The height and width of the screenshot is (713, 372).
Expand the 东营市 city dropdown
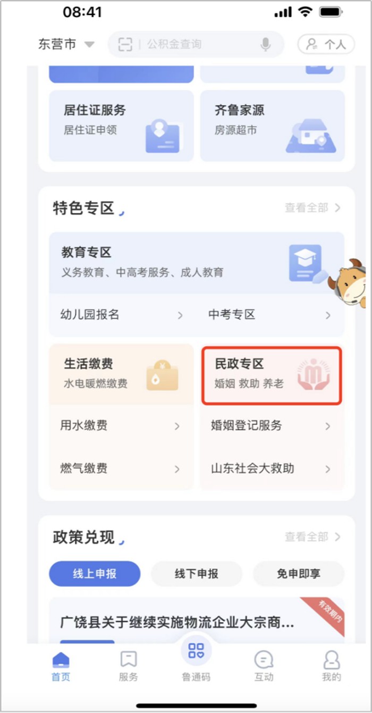[66, 44]
